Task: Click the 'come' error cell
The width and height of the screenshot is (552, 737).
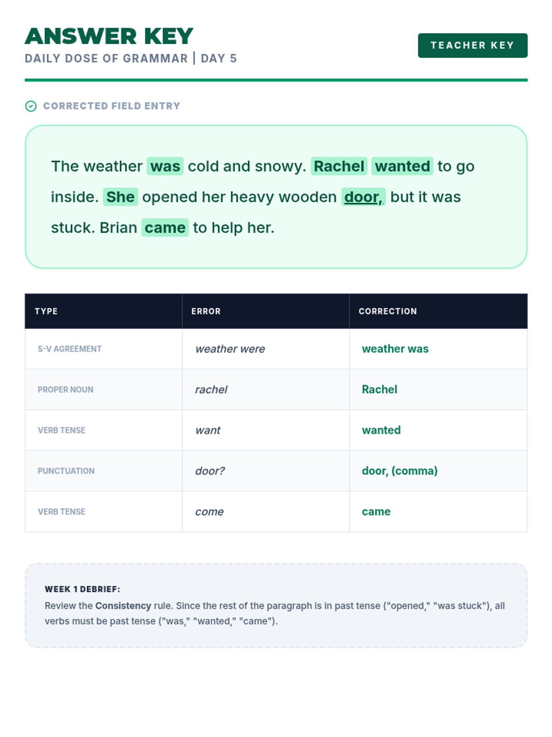Action: coord(266,512)
